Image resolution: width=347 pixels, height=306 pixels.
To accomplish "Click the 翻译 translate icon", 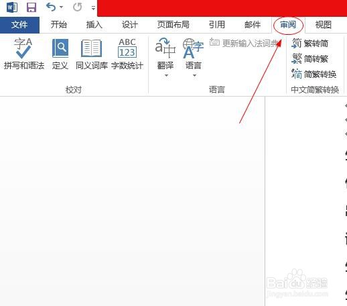I will pos(165,48).
